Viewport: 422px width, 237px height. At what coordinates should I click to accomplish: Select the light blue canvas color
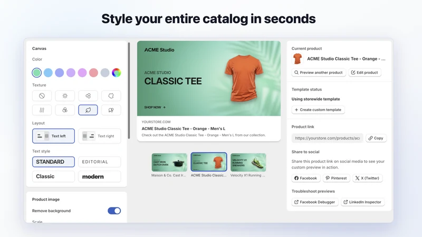pos(48,73)
